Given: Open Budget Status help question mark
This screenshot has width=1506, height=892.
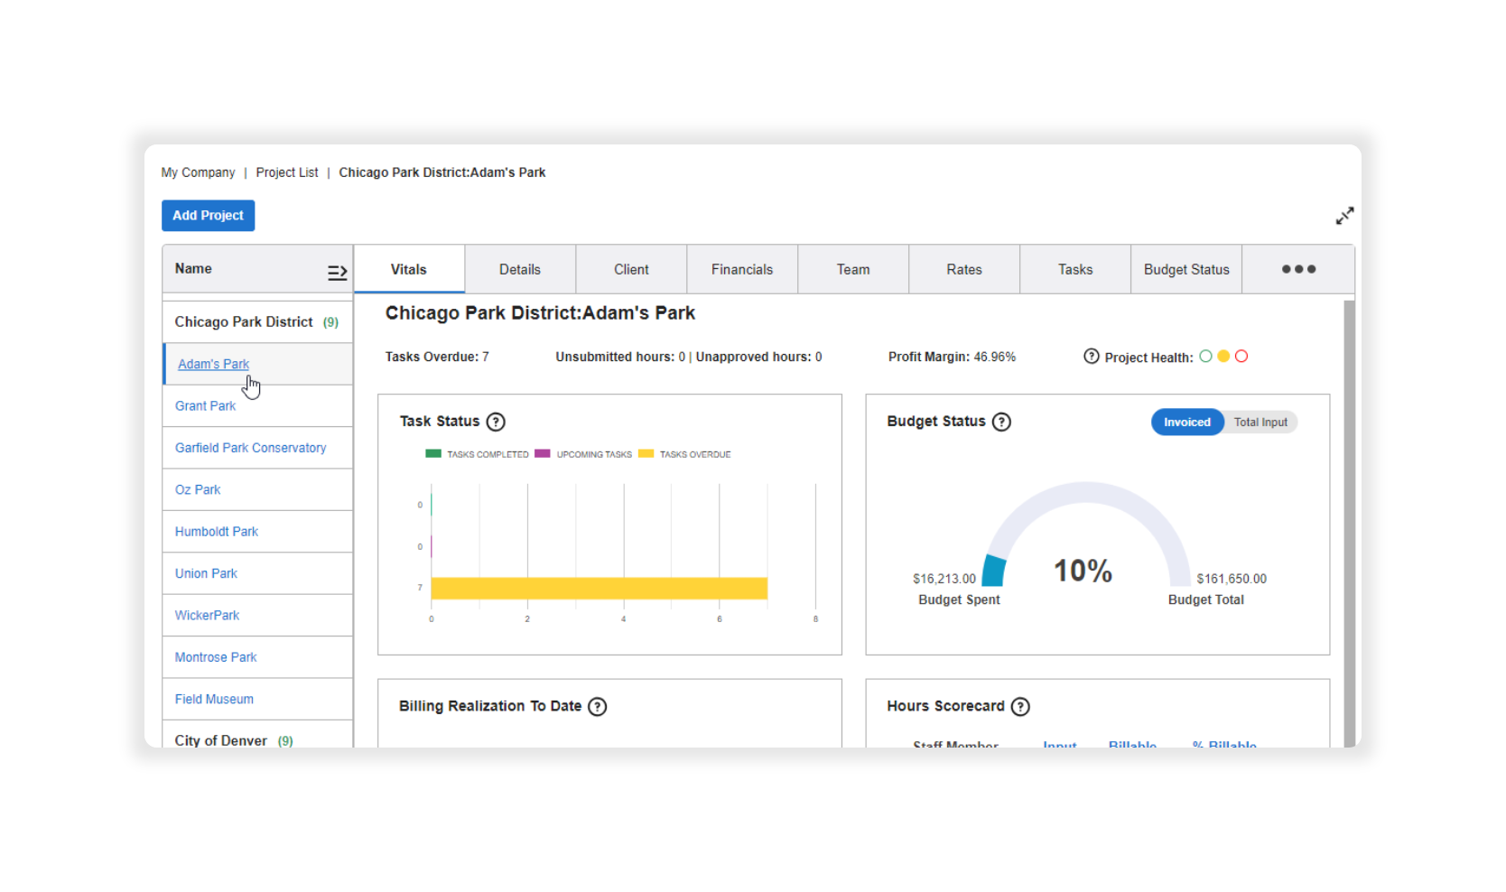Looking at the screenshot, I should pyautogui.click(x=1001, y=422).
